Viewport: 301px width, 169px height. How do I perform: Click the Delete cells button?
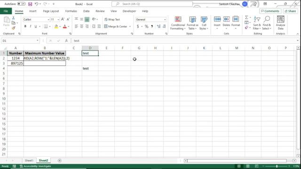click(x=226, y=23)
